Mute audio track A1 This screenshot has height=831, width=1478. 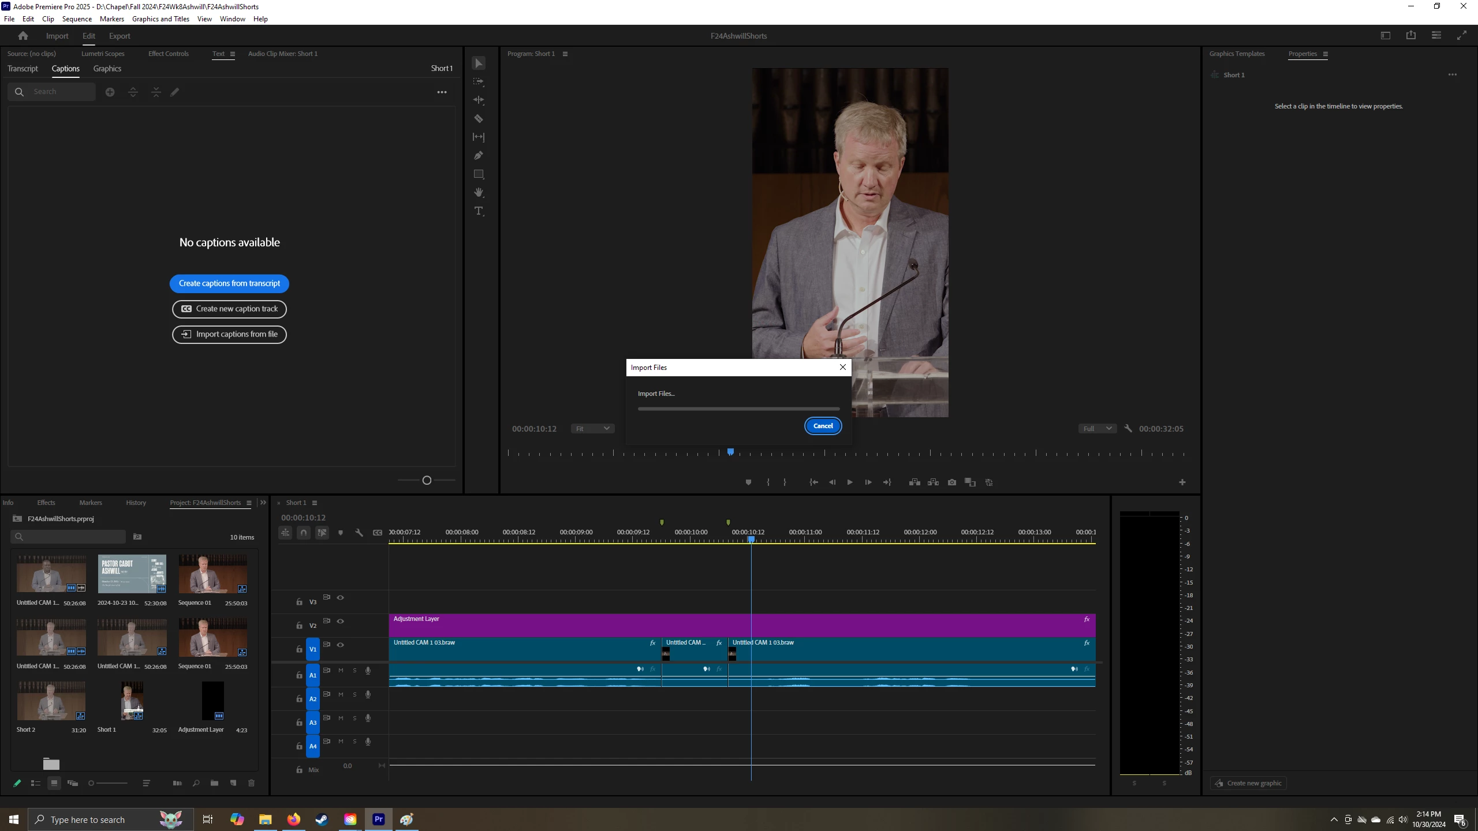point(341,671)
